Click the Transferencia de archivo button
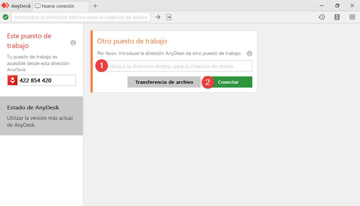The width and height of the screenshot is (360, 206). [164, 82]
